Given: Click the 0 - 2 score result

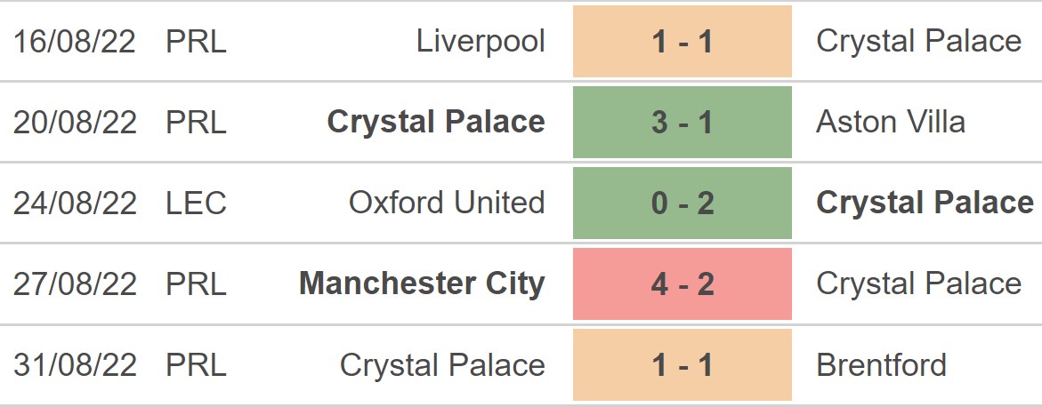Looking at the screenshot, I should pyautogui.click(x=682, y=203).
